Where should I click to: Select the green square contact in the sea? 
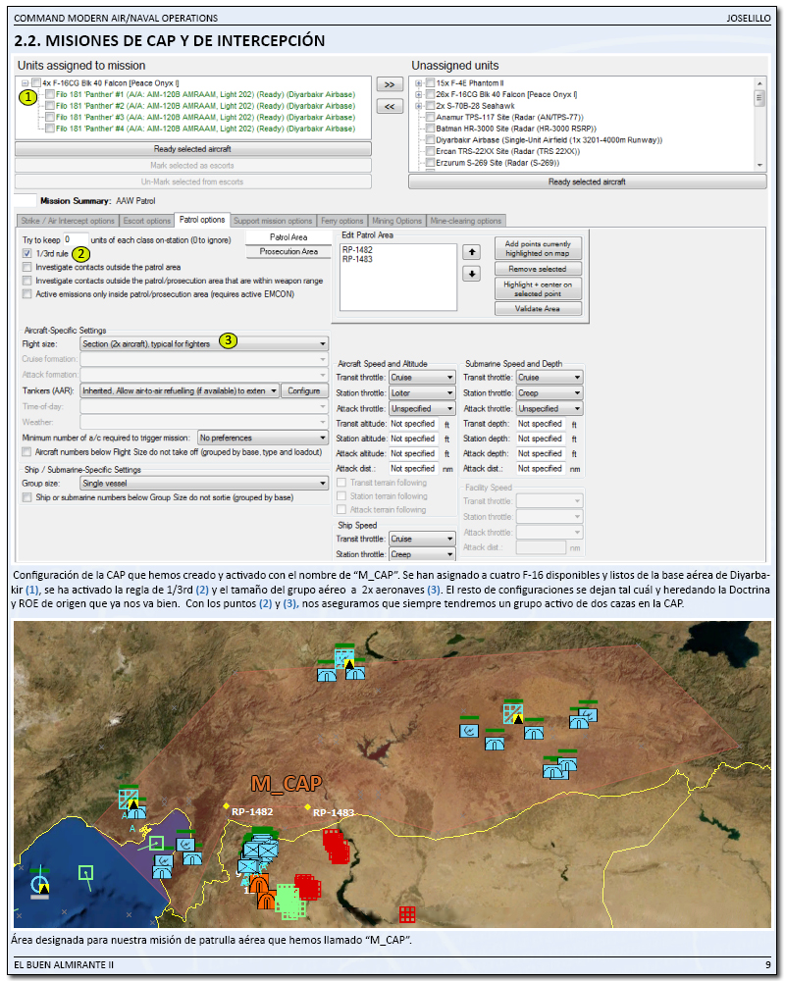[x=85, y=873]
